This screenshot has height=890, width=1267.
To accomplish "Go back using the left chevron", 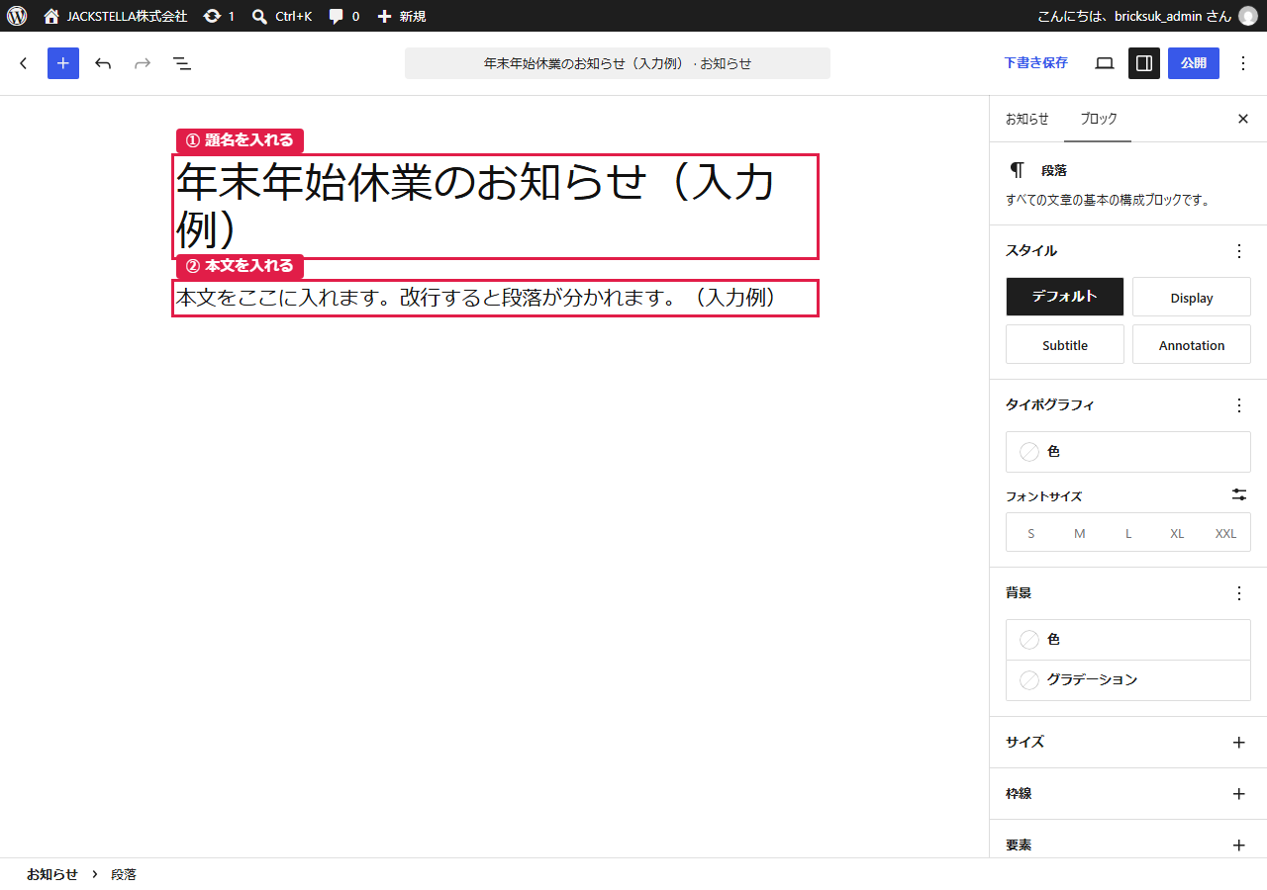I will pyautogui.click(x=24, y=63).
